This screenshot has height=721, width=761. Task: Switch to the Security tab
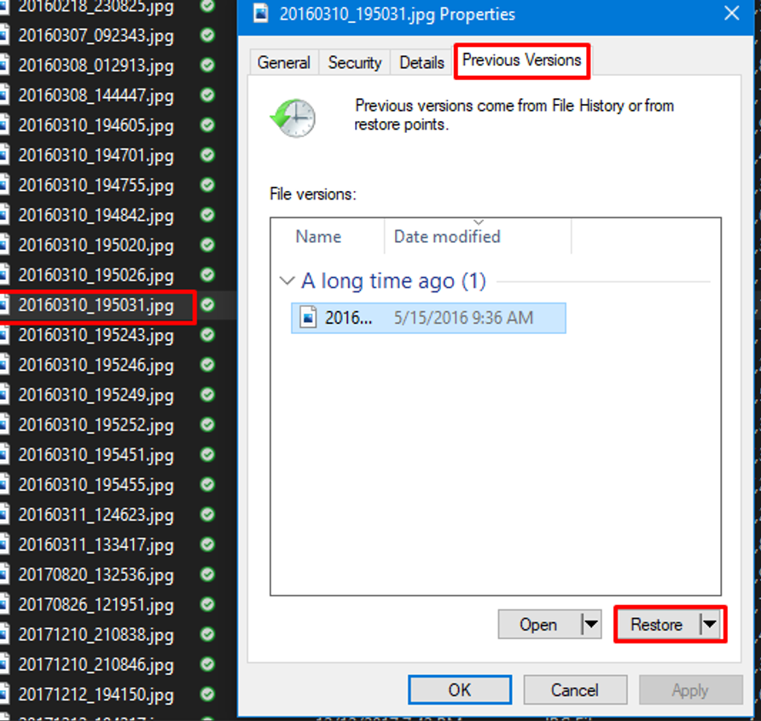355,62
